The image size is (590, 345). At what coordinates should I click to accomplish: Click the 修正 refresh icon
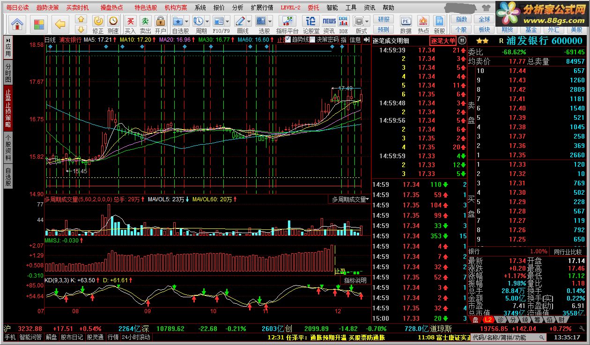[x=98, y=21]
